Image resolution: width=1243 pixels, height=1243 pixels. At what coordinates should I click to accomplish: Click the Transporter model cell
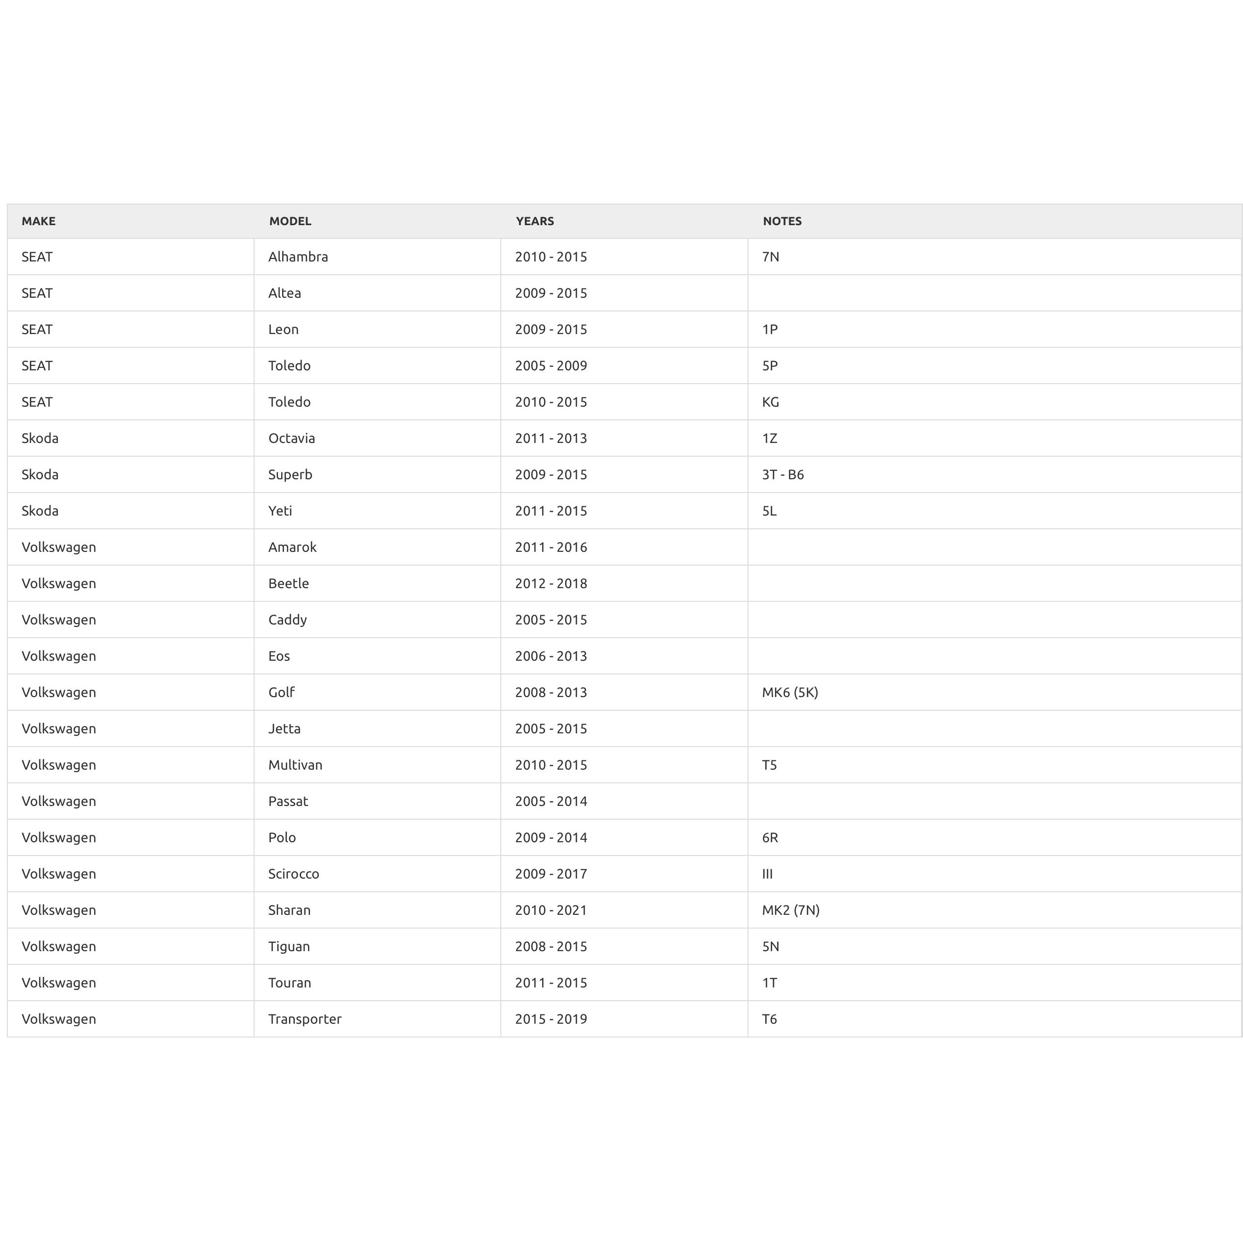[304, 1019]
